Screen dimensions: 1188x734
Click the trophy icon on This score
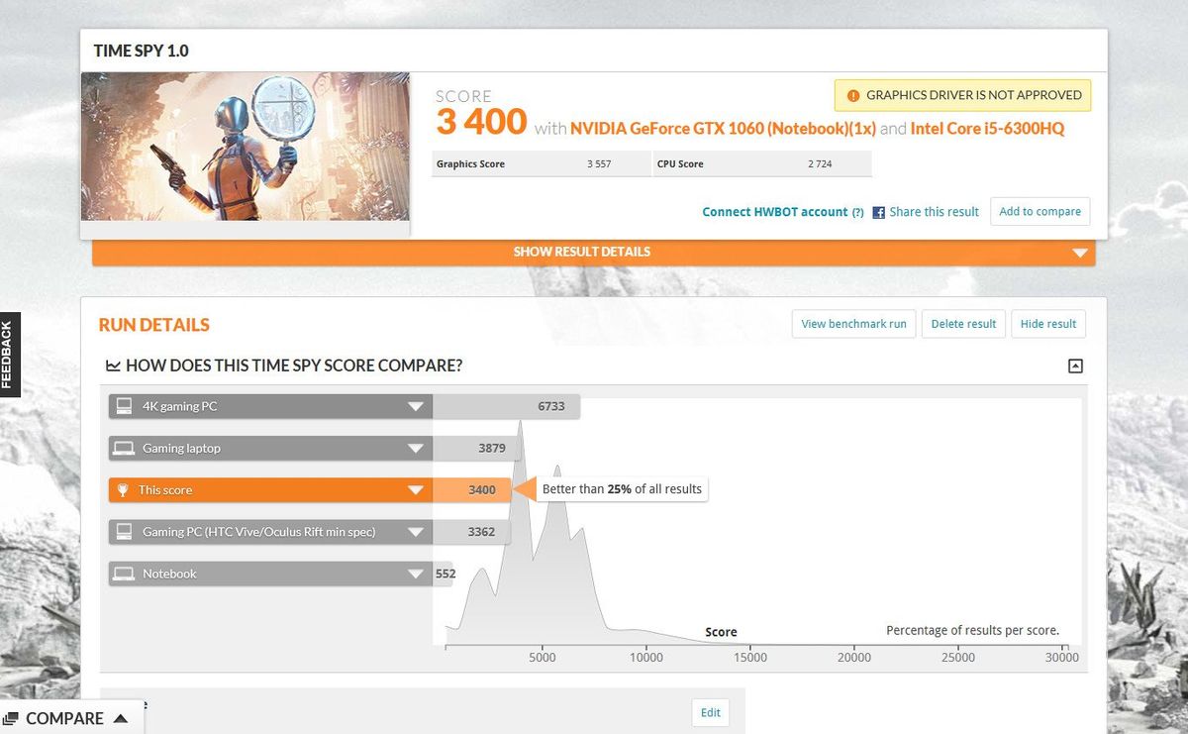click(123, 489)
